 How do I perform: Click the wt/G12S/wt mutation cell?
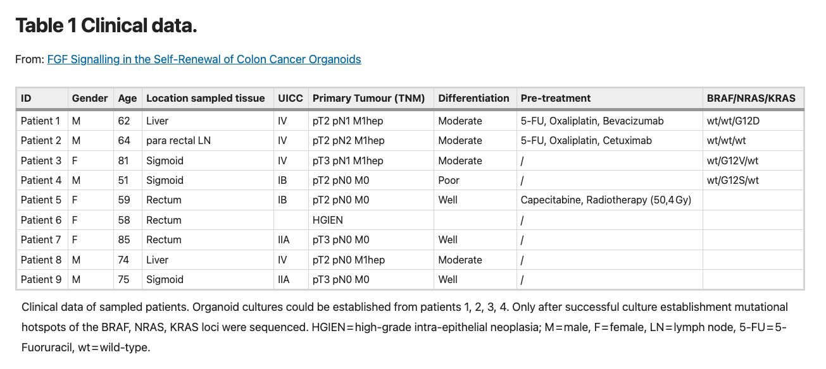pos(732,180)
